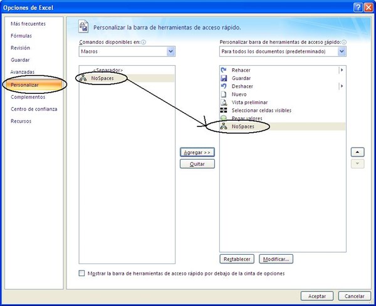Click the Guardar floppy disk icon

[224, 78]
